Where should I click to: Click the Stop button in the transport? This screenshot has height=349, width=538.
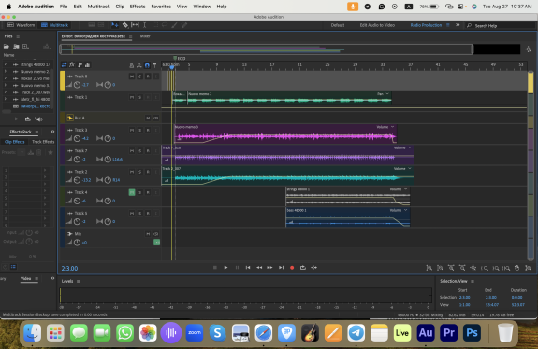point(215,268)
